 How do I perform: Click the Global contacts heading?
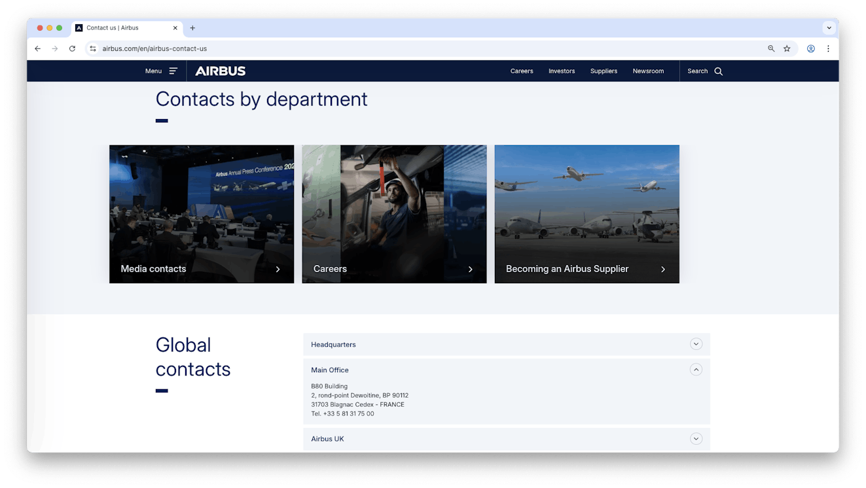point(193,357)
